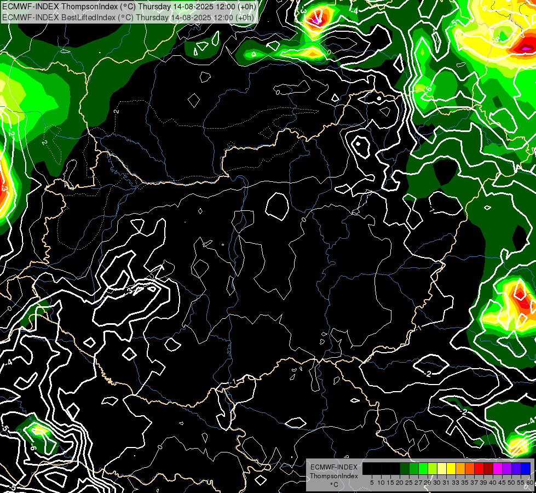536x493 pixels.
Task: Choose the indigo 50–55 legend swatch
Action: click(516, 468)
